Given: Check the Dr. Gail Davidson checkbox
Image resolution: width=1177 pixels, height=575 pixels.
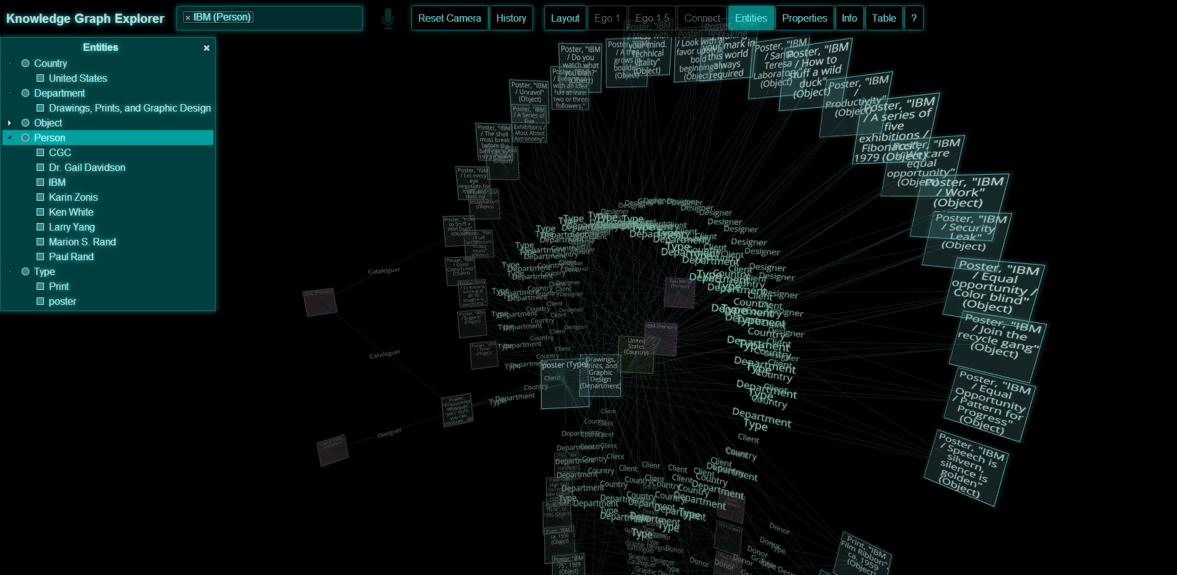Looking at the screenshot, I should [40, 167].
